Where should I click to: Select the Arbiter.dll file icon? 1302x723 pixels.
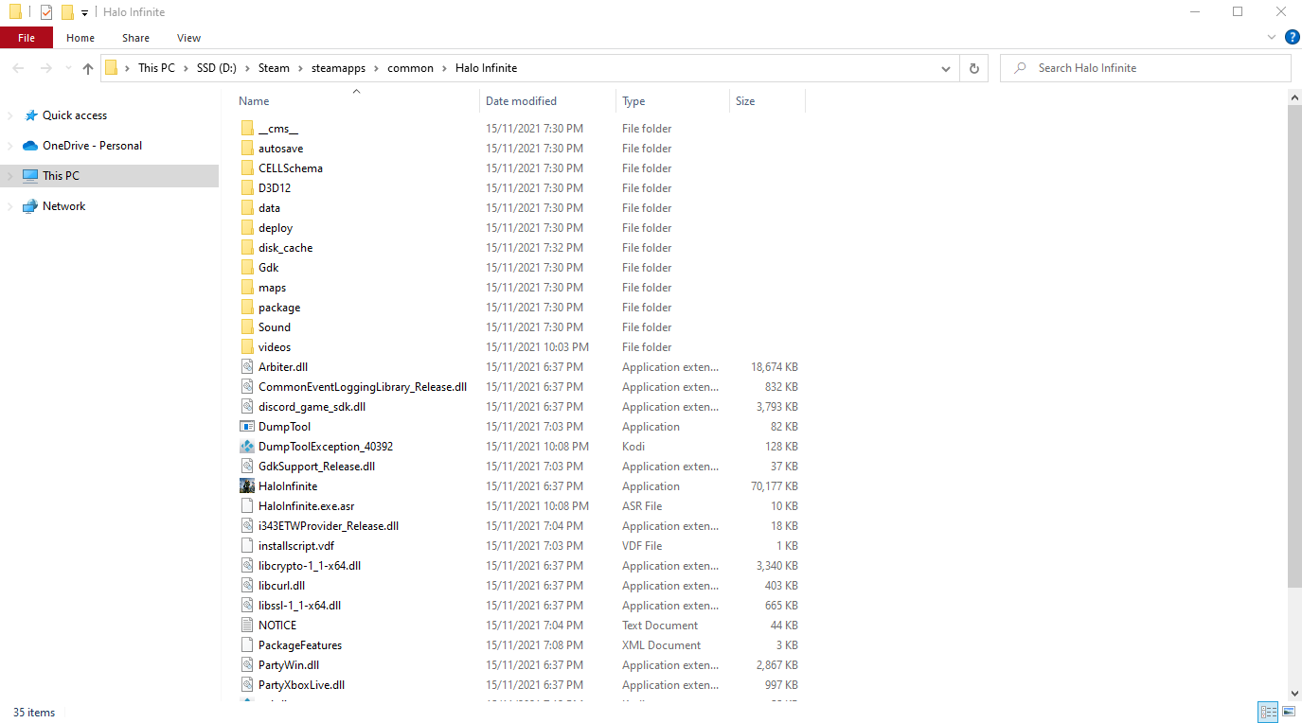[247, 367]
